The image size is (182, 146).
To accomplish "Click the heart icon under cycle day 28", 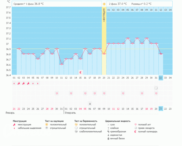I will pos(142,93).
